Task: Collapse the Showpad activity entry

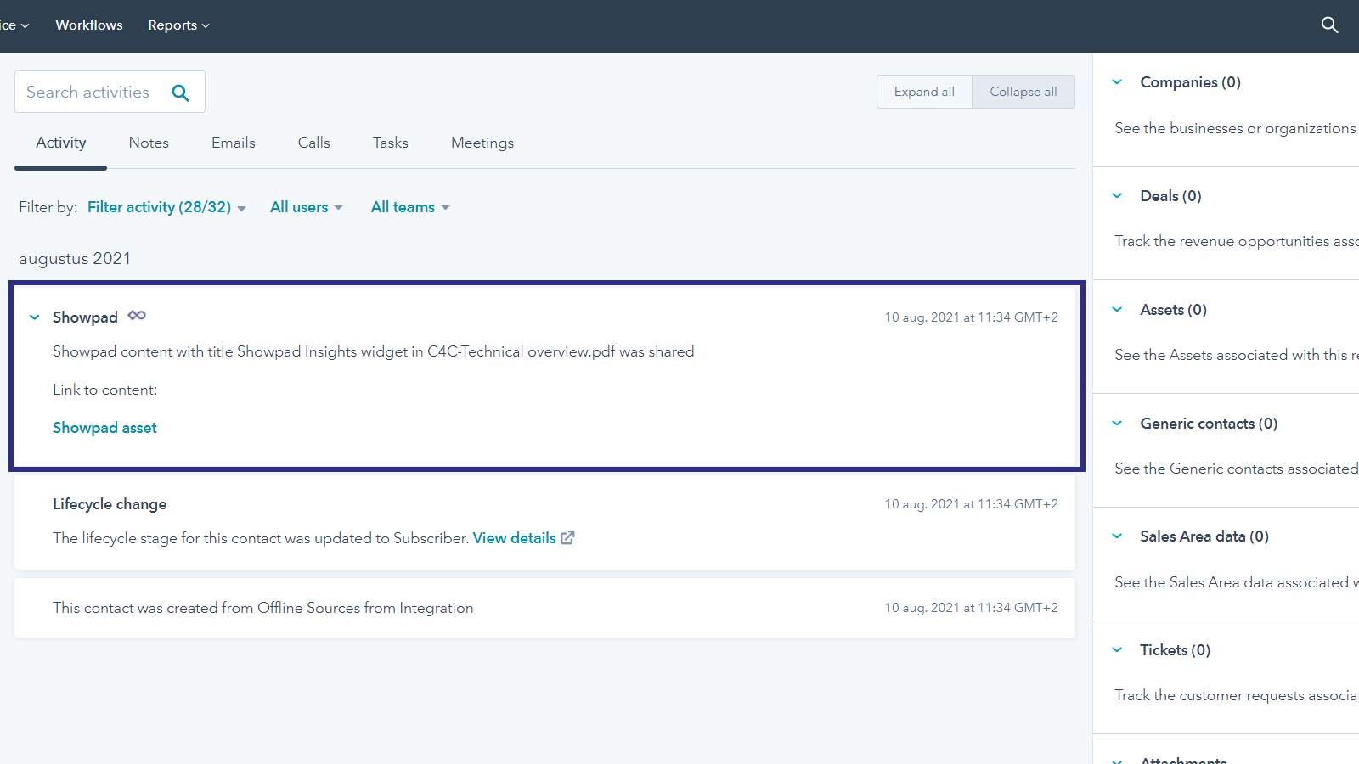Action: (x=34, y=317)
